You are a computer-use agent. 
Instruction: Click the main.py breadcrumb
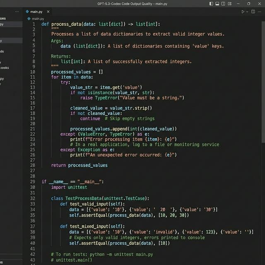38,19
